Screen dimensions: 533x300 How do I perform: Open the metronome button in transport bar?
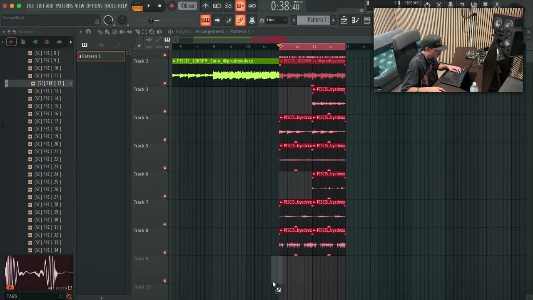tap(205, 6)
